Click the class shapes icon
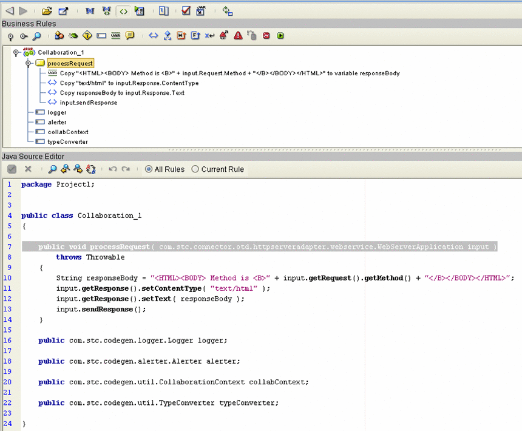Viewport: 522px width, 431px height. pos(59,35)
